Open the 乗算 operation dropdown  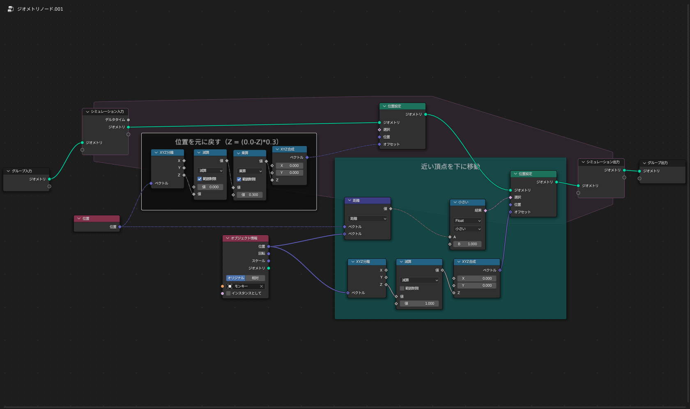[250, 171]
